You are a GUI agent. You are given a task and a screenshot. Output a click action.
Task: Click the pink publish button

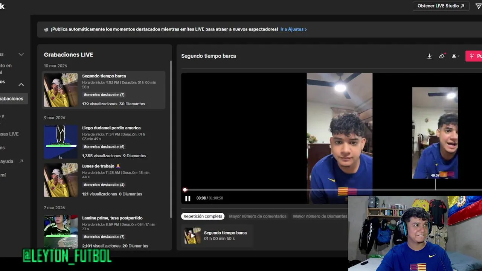474,56
